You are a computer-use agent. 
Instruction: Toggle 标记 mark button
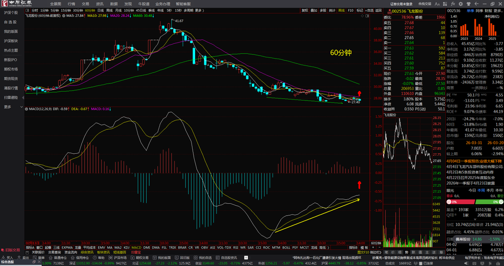click(359, 11)
